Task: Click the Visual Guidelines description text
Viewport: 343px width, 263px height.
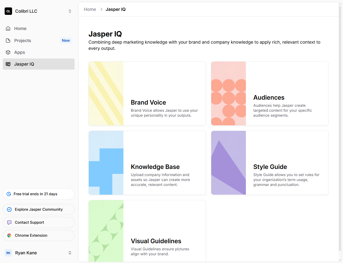Action: (160, 252)
